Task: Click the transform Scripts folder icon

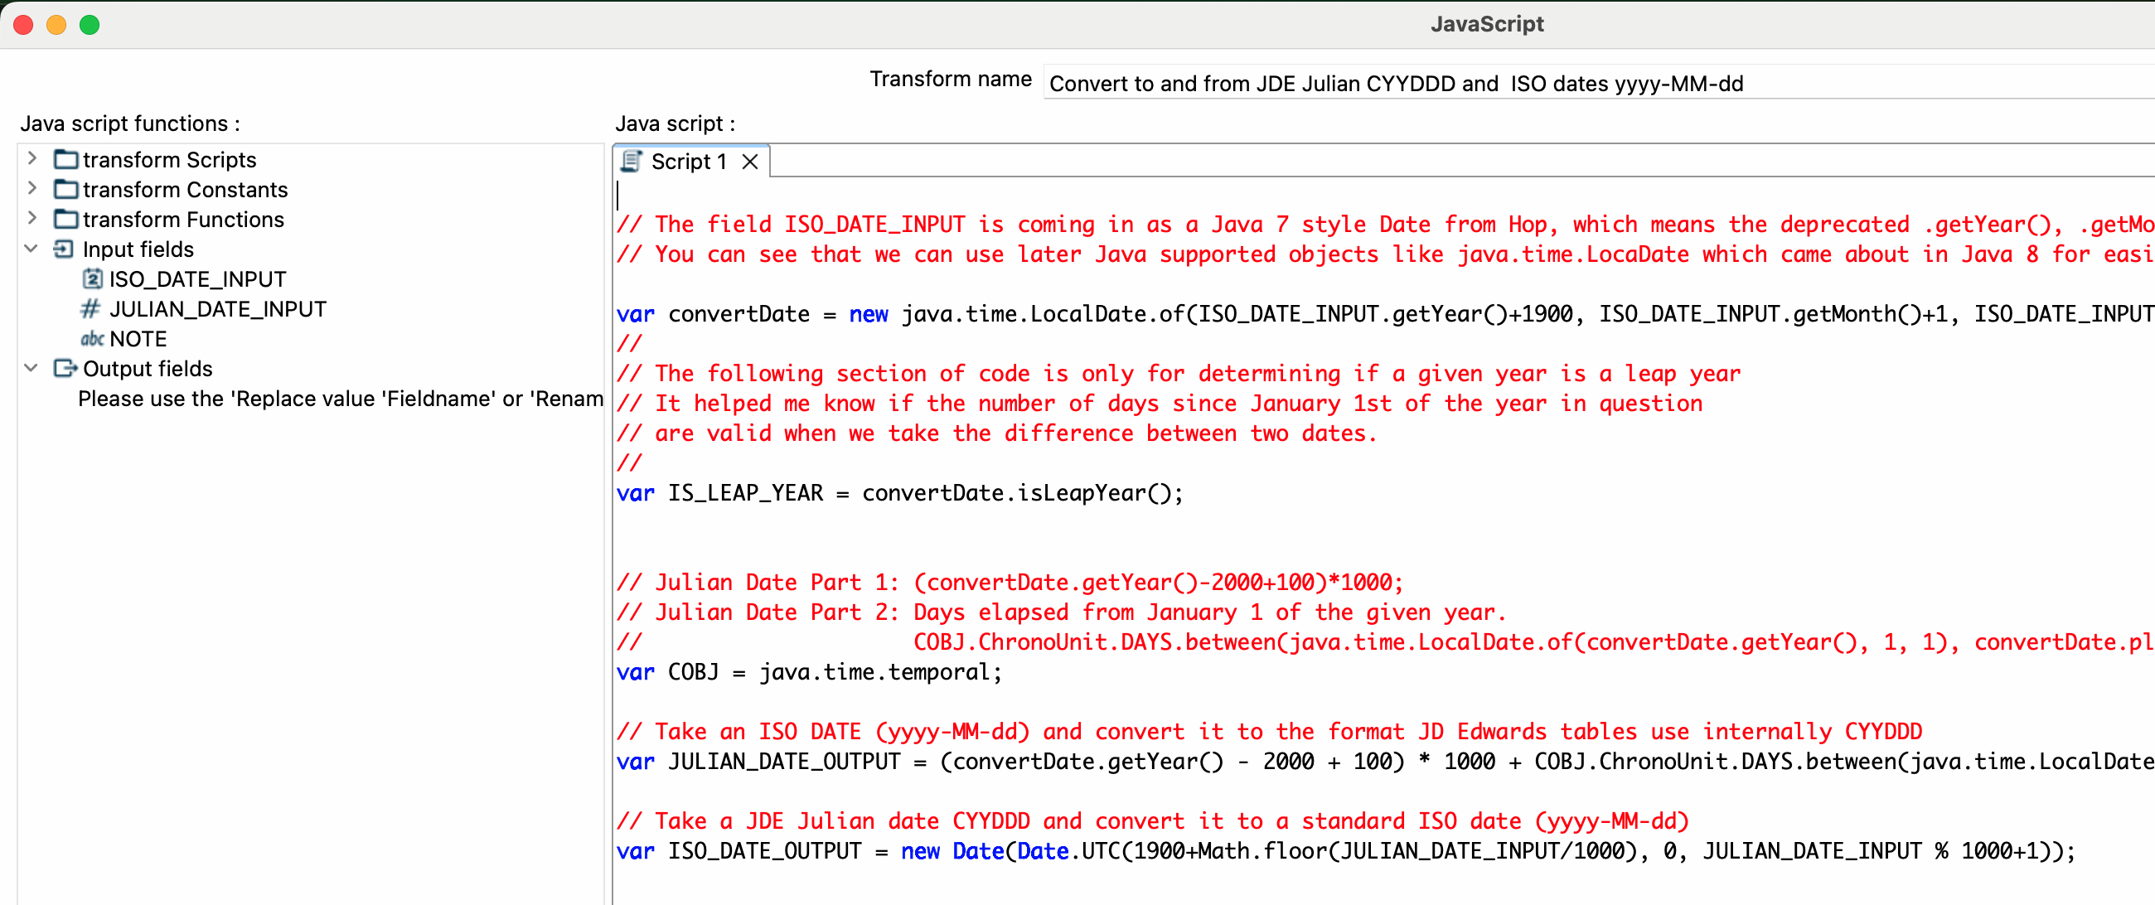Action: click(65, 159)
